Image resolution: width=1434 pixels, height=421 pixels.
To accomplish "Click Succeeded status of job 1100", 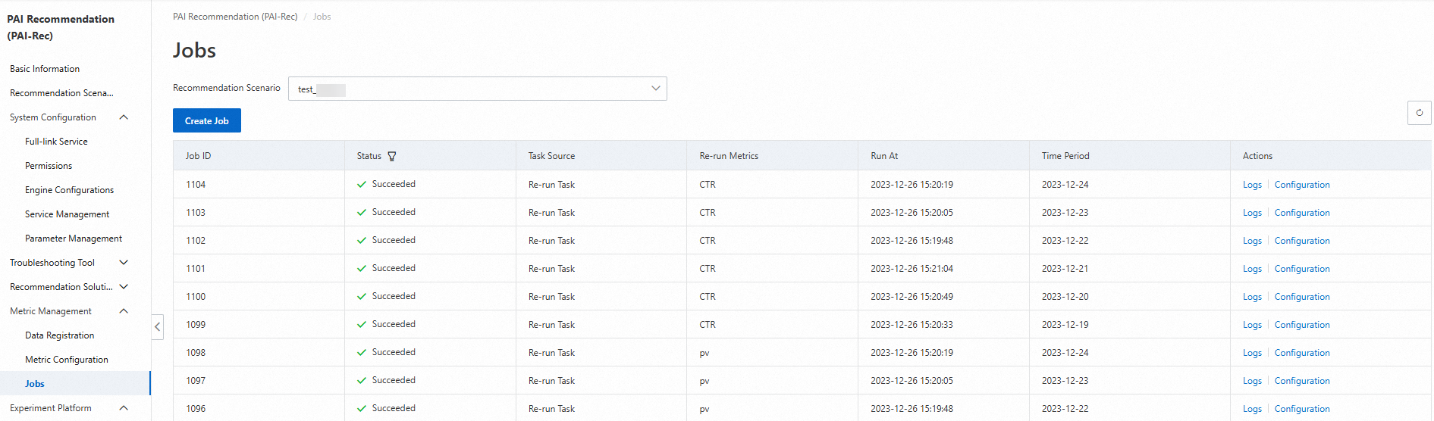I will (394, 296).
